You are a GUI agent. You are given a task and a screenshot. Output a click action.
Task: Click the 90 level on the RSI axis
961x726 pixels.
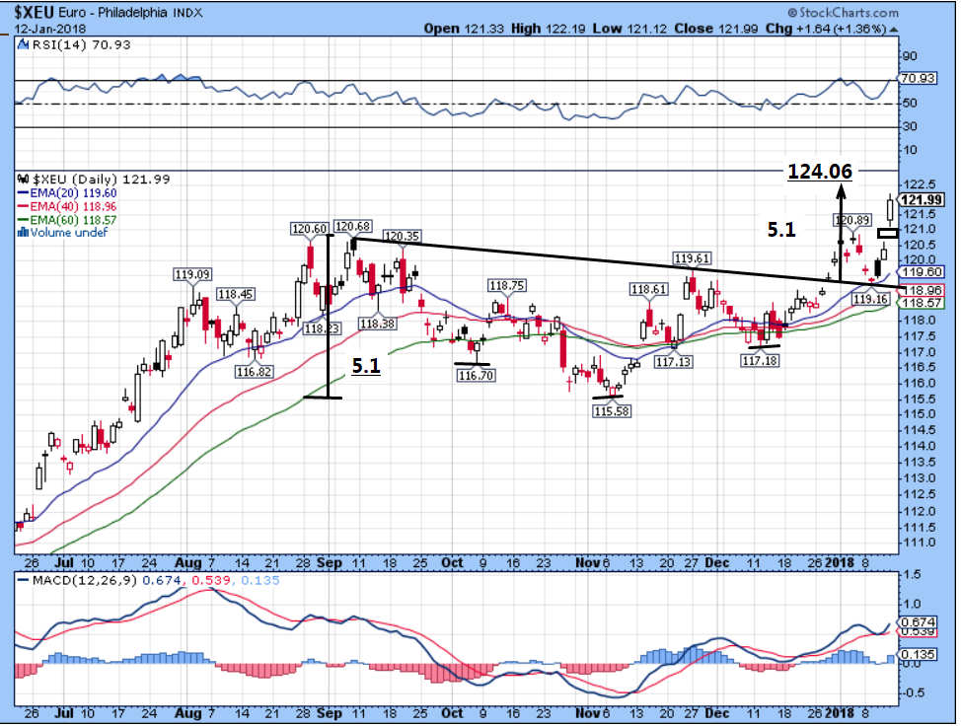click(910, 56)
